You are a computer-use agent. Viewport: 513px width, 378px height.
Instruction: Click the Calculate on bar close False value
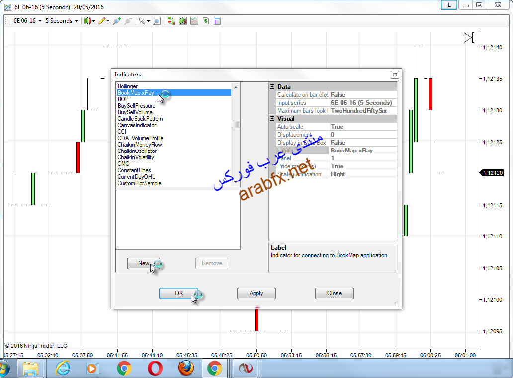pyautogui.click(x=363, y=95)
